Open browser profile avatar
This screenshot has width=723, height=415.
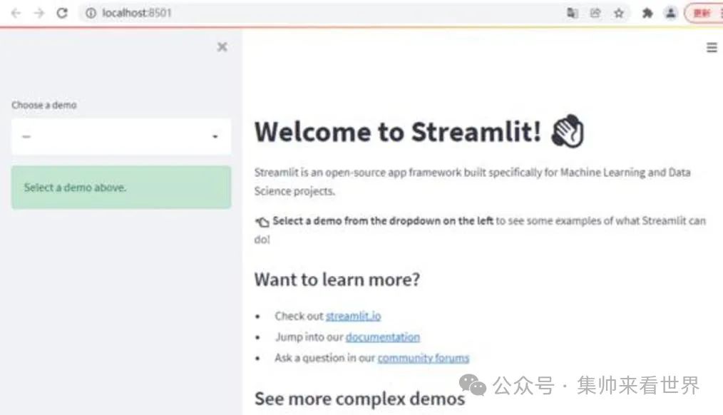point(670,13)
